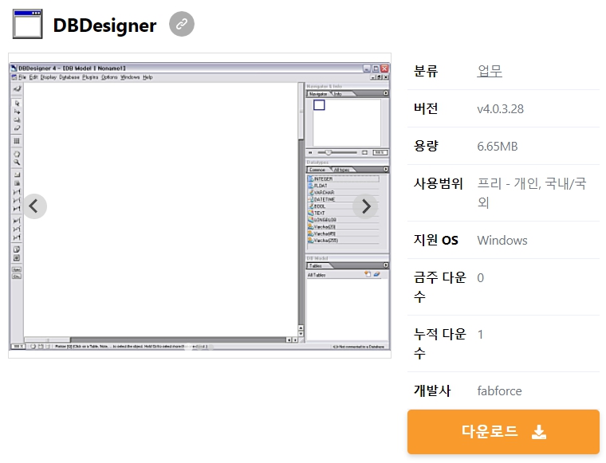Image resolution: width=606 pixels, height=463 pixels.
Task: Click the DBDesigner window app icon beside title
Action: (27, 24)
